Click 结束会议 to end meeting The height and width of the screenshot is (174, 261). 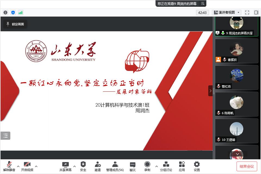pos(247,166)
